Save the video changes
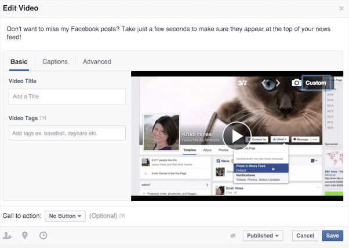This screenshot has width=349, height=248. (333, 235)
